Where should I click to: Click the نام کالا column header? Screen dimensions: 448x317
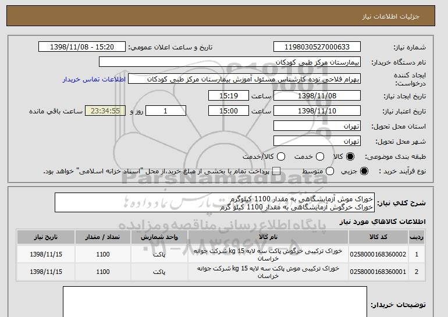[x=268, y=237]
